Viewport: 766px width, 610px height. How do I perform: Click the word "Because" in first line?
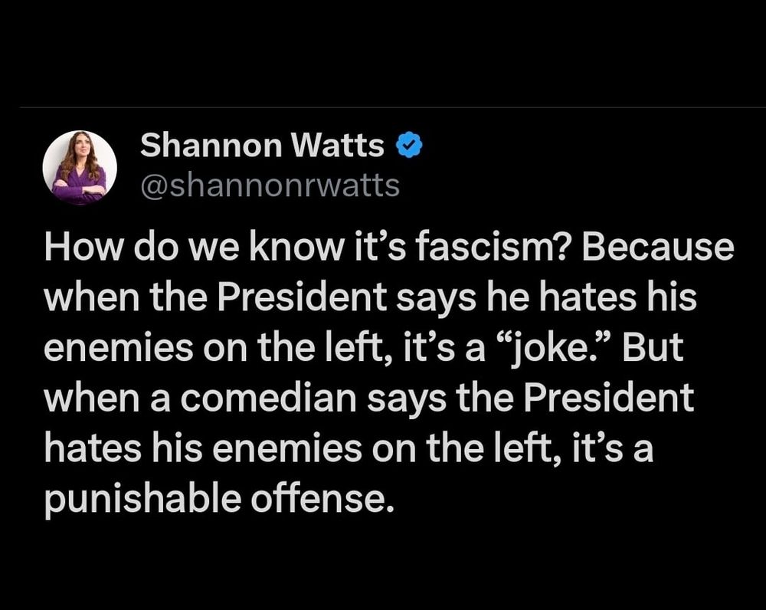pyautogui.click(x=656, y=248)
